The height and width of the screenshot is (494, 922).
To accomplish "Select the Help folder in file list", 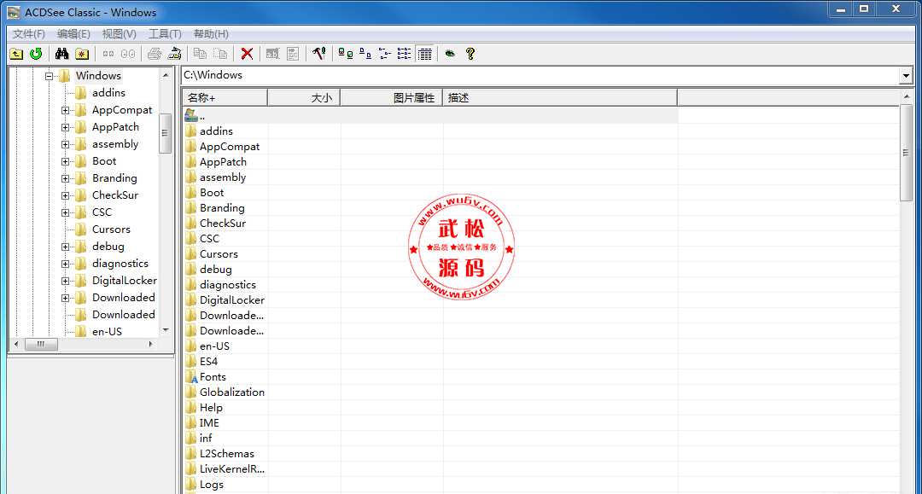I will pyautogui.click(x=211, y=407).
